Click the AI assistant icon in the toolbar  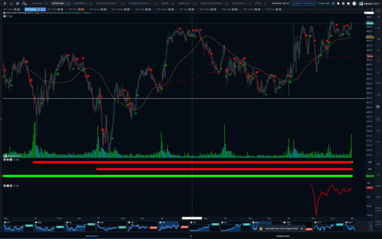24,3
